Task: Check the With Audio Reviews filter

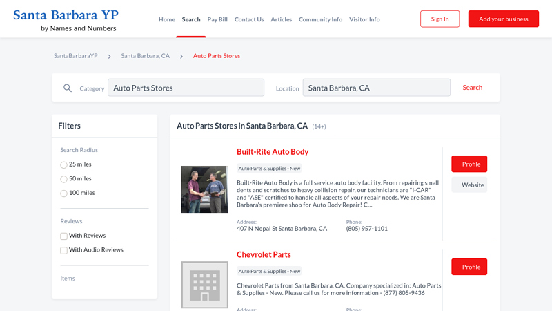Action: (63, 250)
